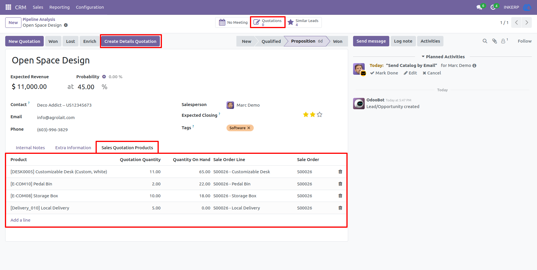Search messages with the magnifier icon
Viewport: 537px width, 270px height.
coord(485,41)
